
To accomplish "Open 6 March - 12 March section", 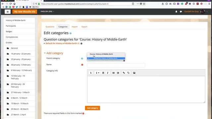I will 19,98.
